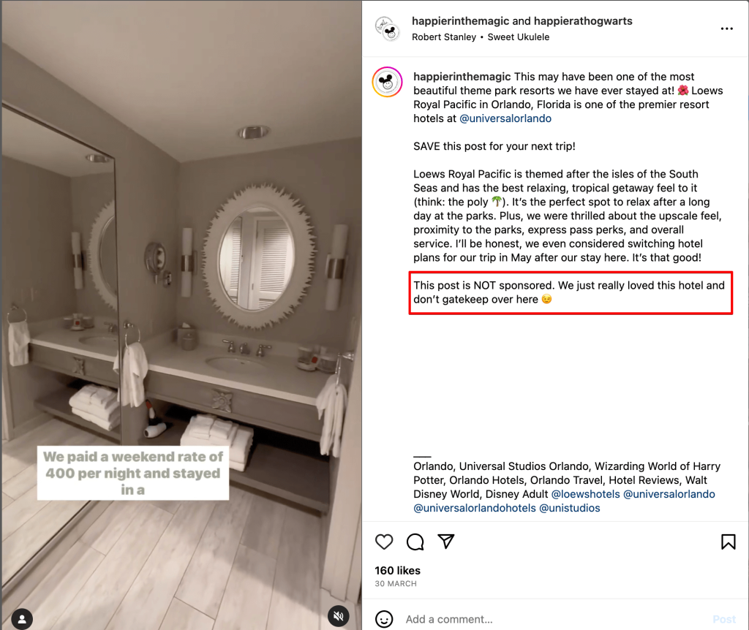Open happierinthemagic username in header

pos(461,21)
